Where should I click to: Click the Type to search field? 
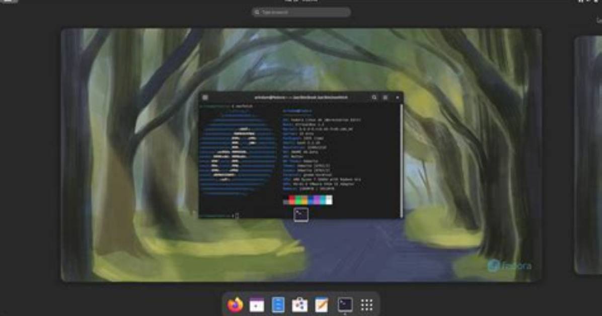coord(301,12)
